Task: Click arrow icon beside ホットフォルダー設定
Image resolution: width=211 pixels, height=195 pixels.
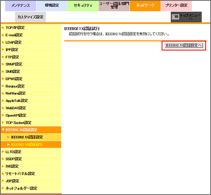Action: (3, 188)
